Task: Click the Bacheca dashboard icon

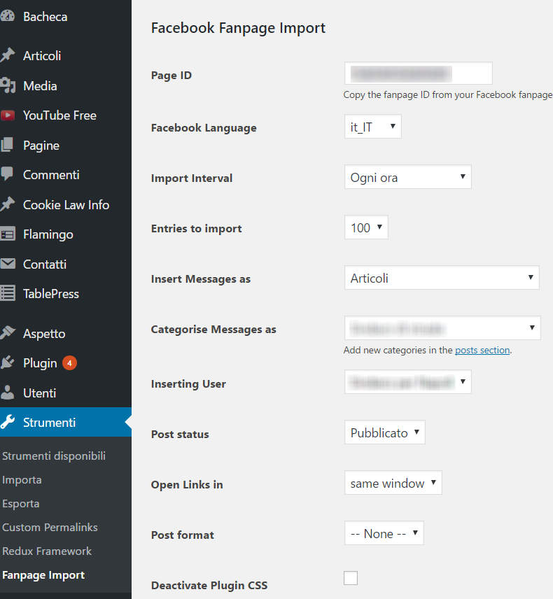Action: pos(8,16)
